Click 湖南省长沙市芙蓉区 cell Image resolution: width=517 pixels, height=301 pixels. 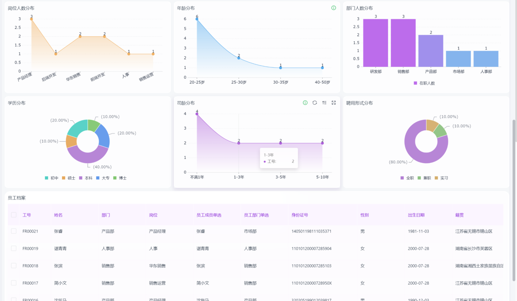click(x=474, y=248)
